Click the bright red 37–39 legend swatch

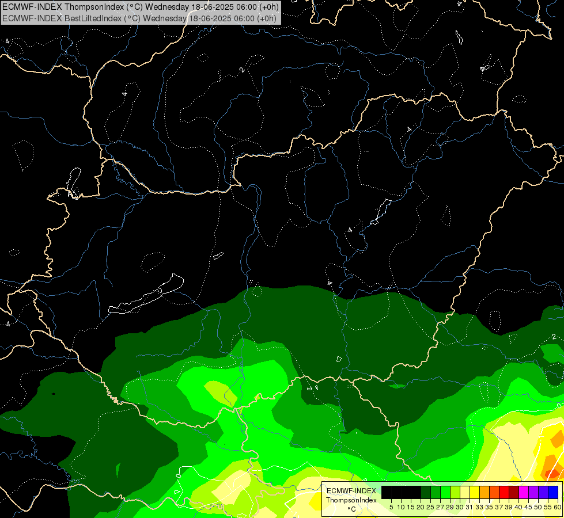coord(504,492)
